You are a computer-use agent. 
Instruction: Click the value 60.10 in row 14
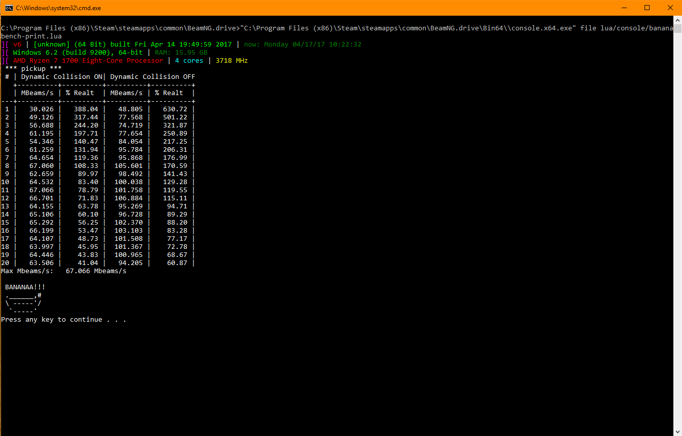point(88,214)
